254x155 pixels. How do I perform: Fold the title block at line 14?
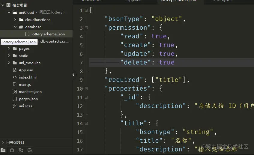[86, 124]
